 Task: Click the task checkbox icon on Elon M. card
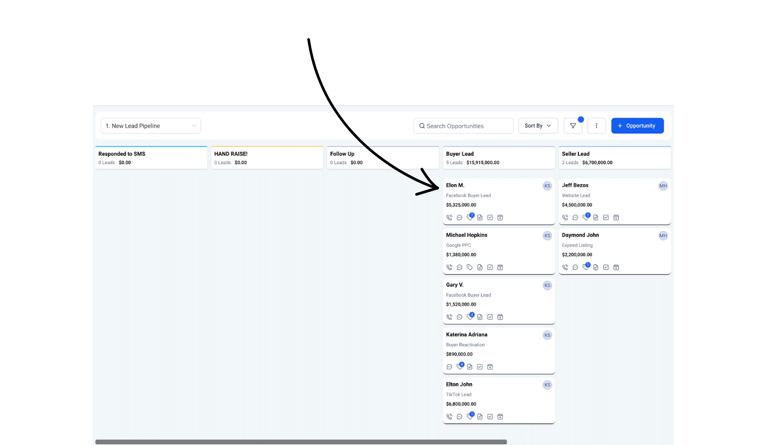490,217
